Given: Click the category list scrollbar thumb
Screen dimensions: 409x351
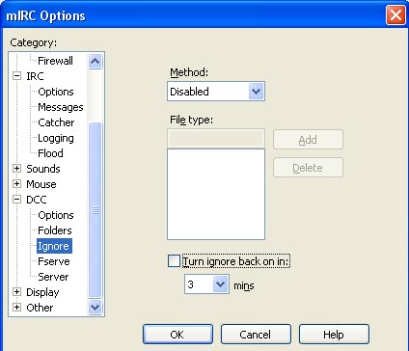Looking at the screenshot, I should (95, 210).
